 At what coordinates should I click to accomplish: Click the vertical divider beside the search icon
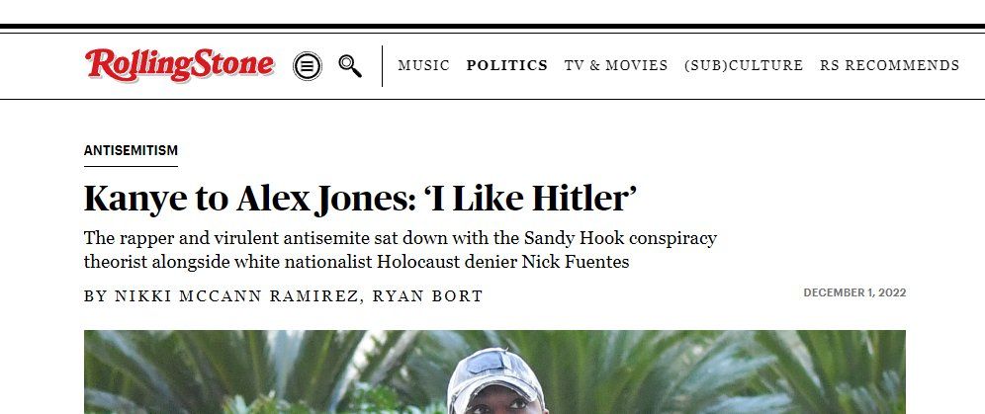point(383,66)
